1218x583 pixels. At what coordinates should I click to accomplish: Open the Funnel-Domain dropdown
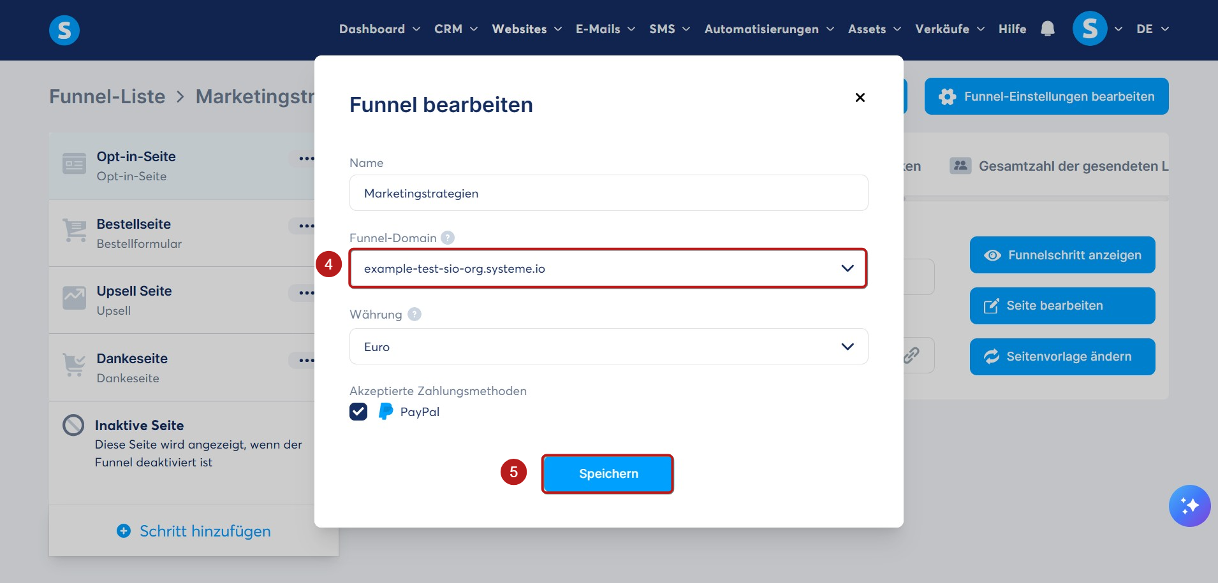click(608, 268)
